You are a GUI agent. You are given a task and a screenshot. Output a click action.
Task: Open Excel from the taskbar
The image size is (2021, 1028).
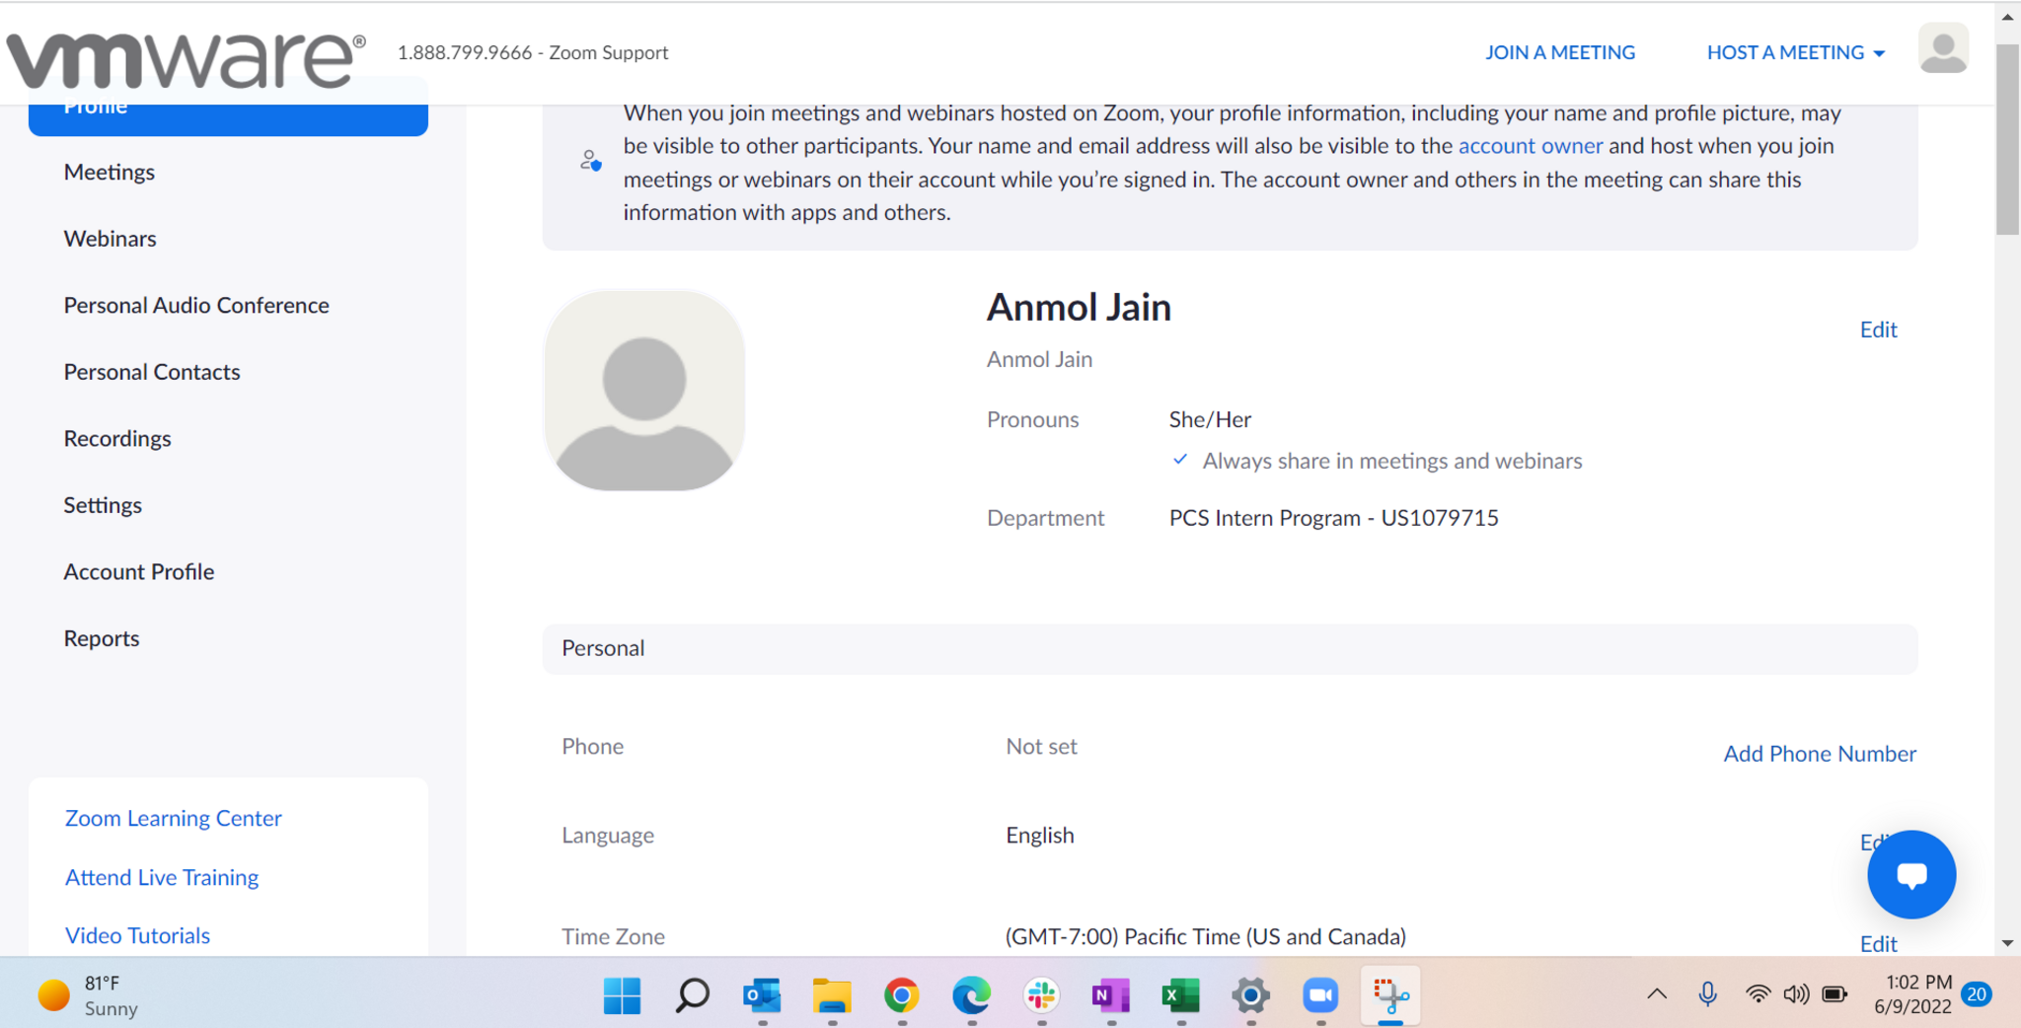point(1180,995)
